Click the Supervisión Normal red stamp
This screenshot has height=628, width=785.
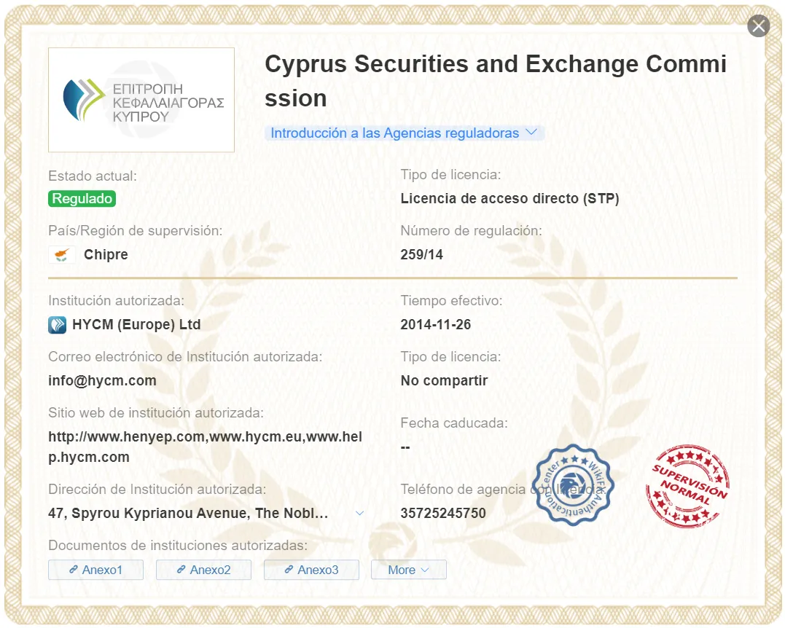click(688, 485)
